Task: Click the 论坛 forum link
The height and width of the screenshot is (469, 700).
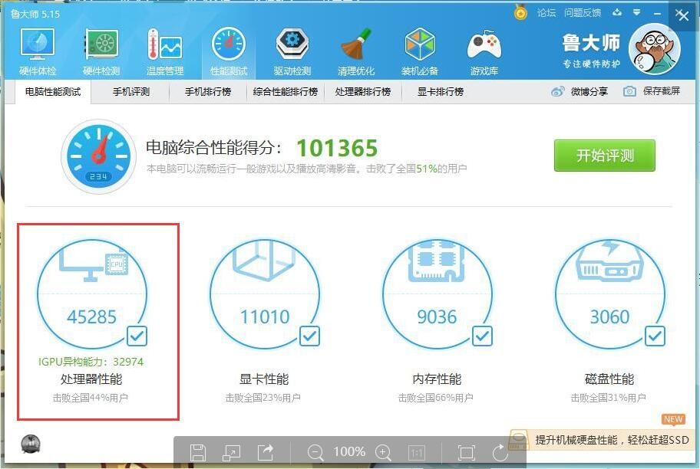Action: (x=546, y=13)
